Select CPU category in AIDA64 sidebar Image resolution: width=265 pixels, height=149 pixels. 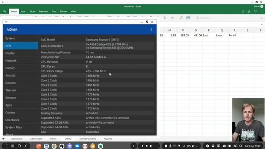click(20, 46)
